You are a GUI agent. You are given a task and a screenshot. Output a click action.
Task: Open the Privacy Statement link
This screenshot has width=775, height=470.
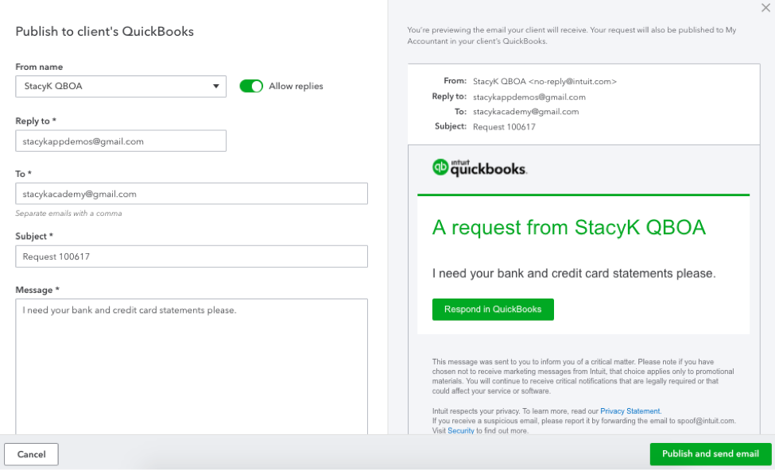coord(630,411)
